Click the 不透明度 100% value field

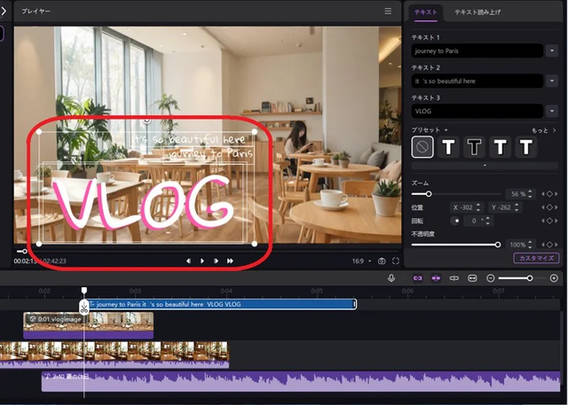click(x=521, y=245)
